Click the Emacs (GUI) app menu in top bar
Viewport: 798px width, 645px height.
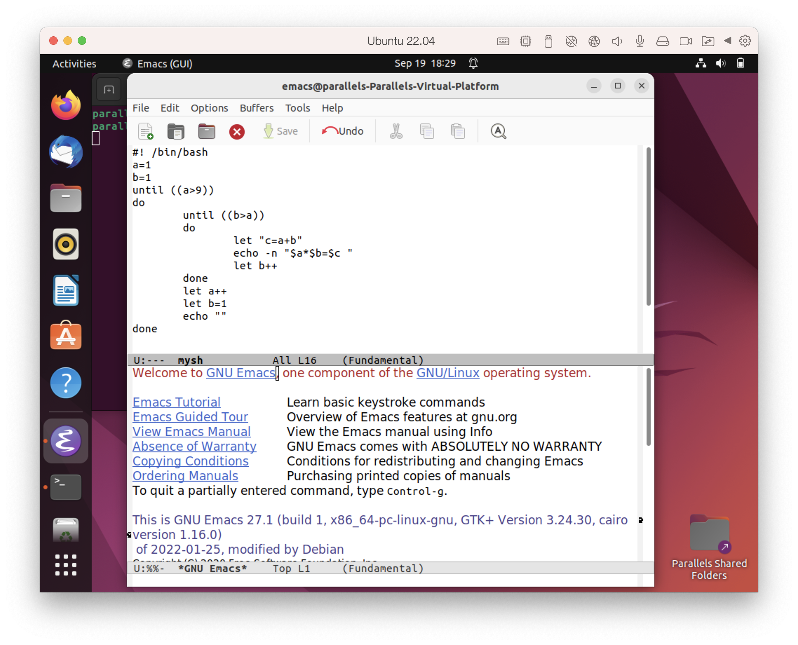[158, 63]
